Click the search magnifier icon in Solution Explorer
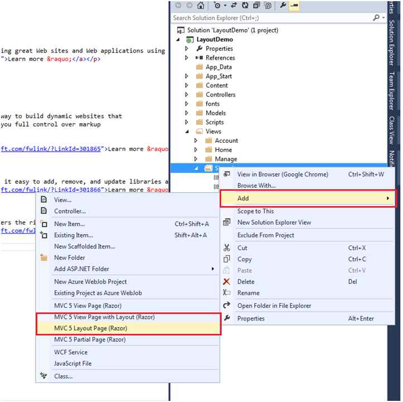 coord(376,18)
